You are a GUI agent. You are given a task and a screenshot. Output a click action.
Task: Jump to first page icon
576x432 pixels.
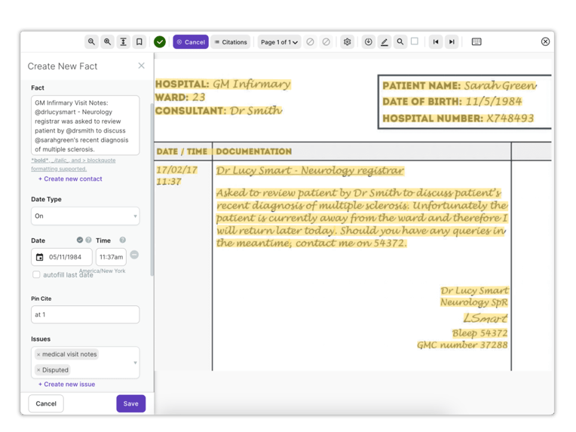(x=436, y=42)
